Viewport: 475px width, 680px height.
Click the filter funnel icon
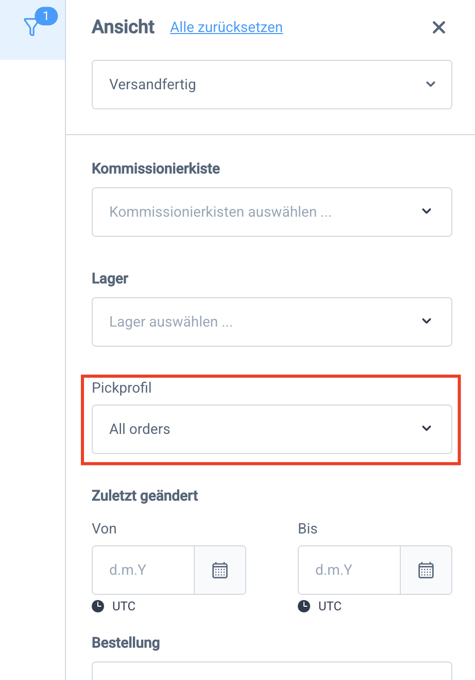32,27
